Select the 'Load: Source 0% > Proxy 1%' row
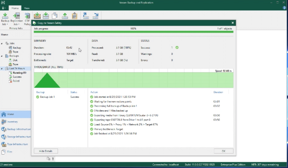This screenshot has width=288, height=168. coord(160,124)
